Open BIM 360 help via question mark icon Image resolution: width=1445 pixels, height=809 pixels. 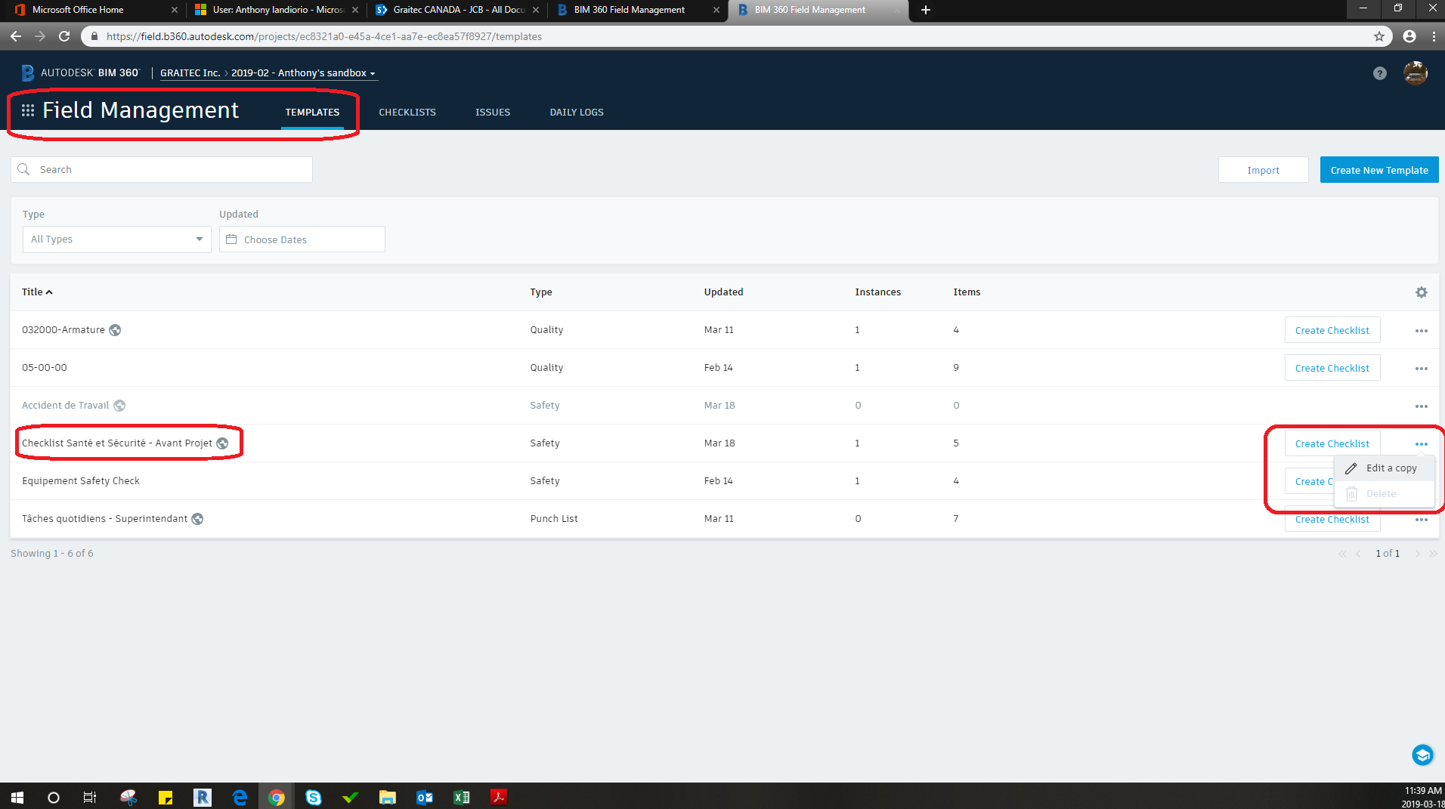point(1380,73)
